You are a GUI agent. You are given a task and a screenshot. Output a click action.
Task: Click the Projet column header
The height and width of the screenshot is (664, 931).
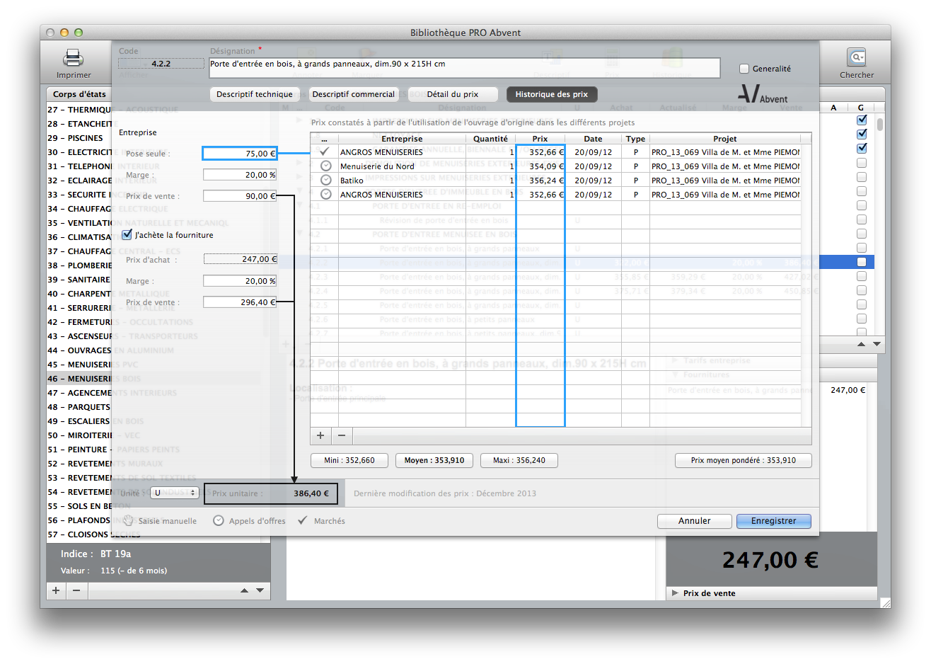click(x=725, y=139)
